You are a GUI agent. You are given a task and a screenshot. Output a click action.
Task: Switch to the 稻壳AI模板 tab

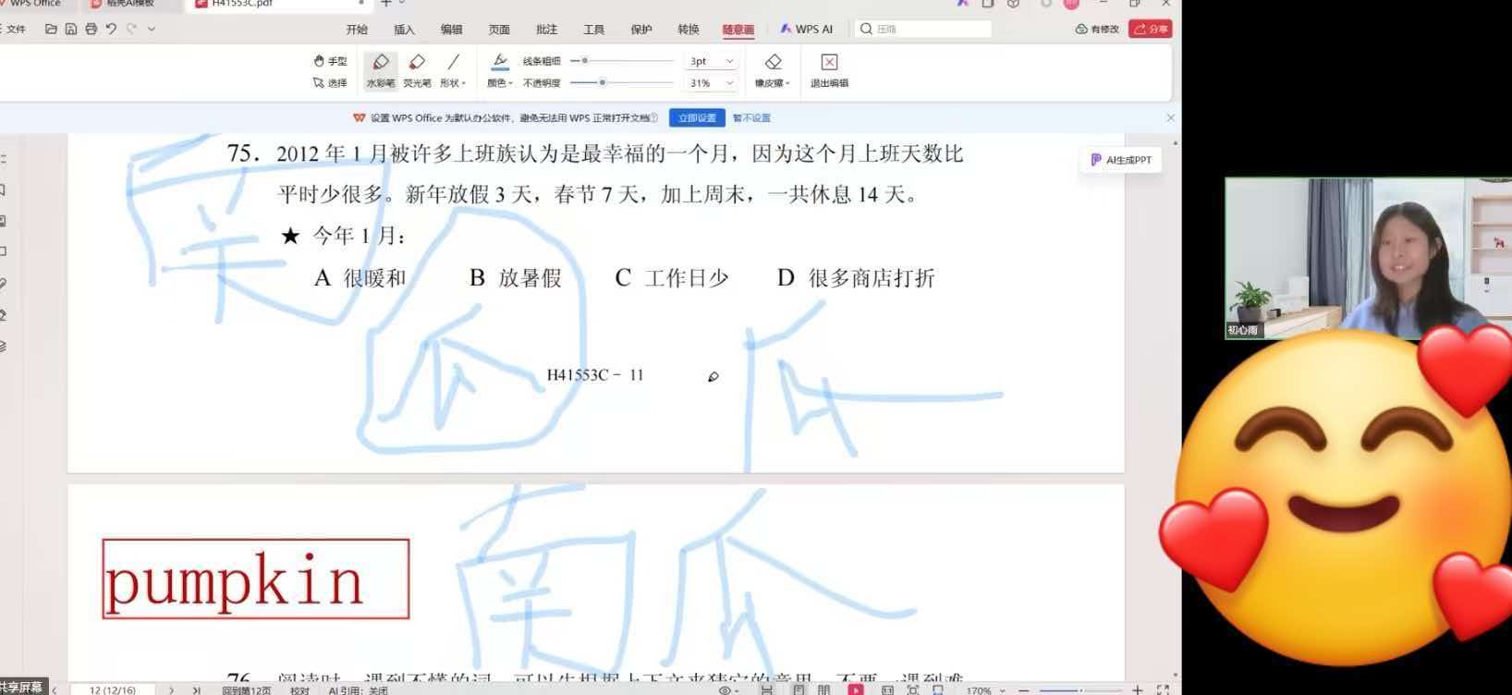point(128,5)
